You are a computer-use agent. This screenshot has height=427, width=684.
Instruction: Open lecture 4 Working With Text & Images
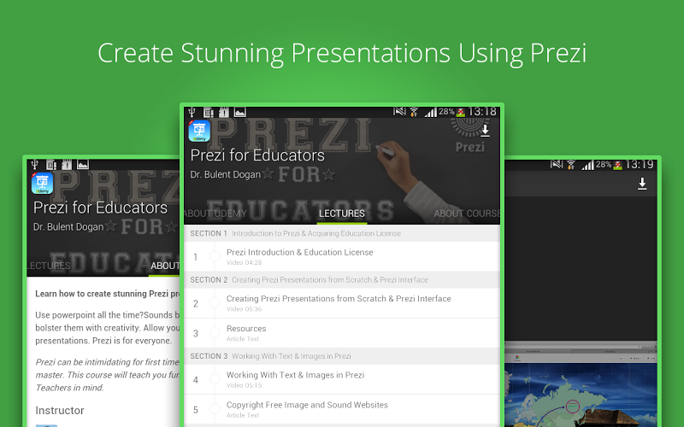click(x=342, y=379)
